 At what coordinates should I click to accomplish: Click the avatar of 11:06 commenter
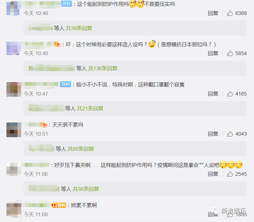[x=14, y=169]
